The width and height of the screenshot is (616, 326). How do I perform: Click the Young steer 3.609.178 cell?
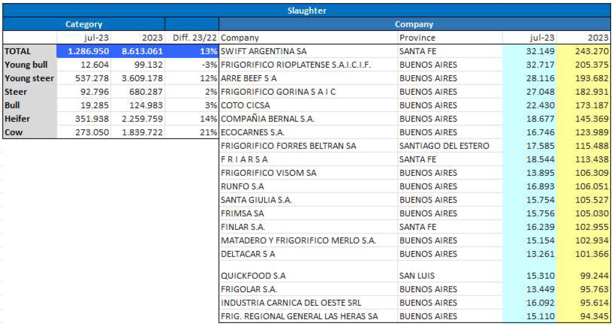coord(138,78)
